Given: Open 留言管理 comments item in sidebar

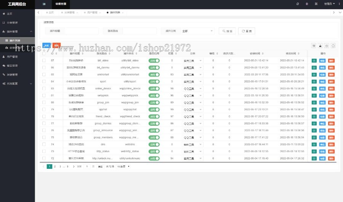Looking at the screenshot, I should [18, 66].
